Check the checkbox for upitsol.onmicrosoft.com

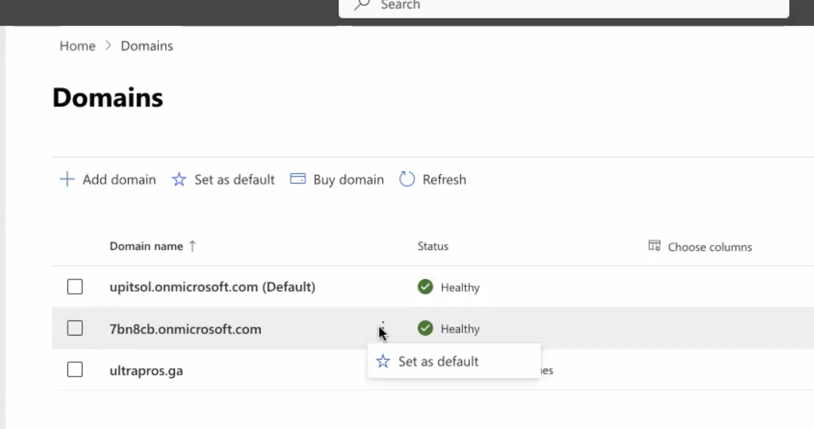75,287
